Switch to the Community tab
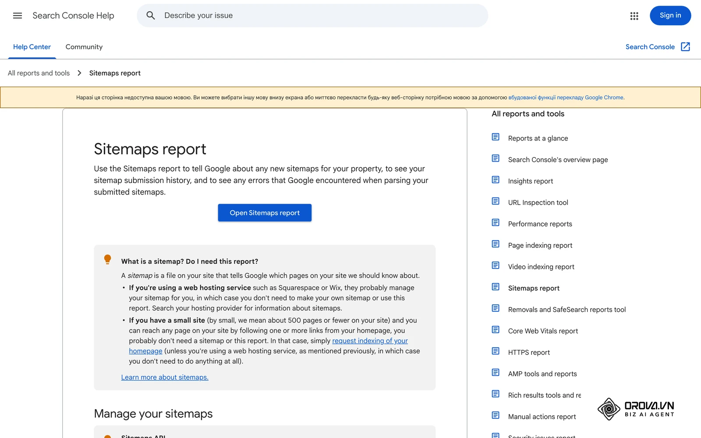This screenshot has width=701, height=438. (x=84, y=47)
